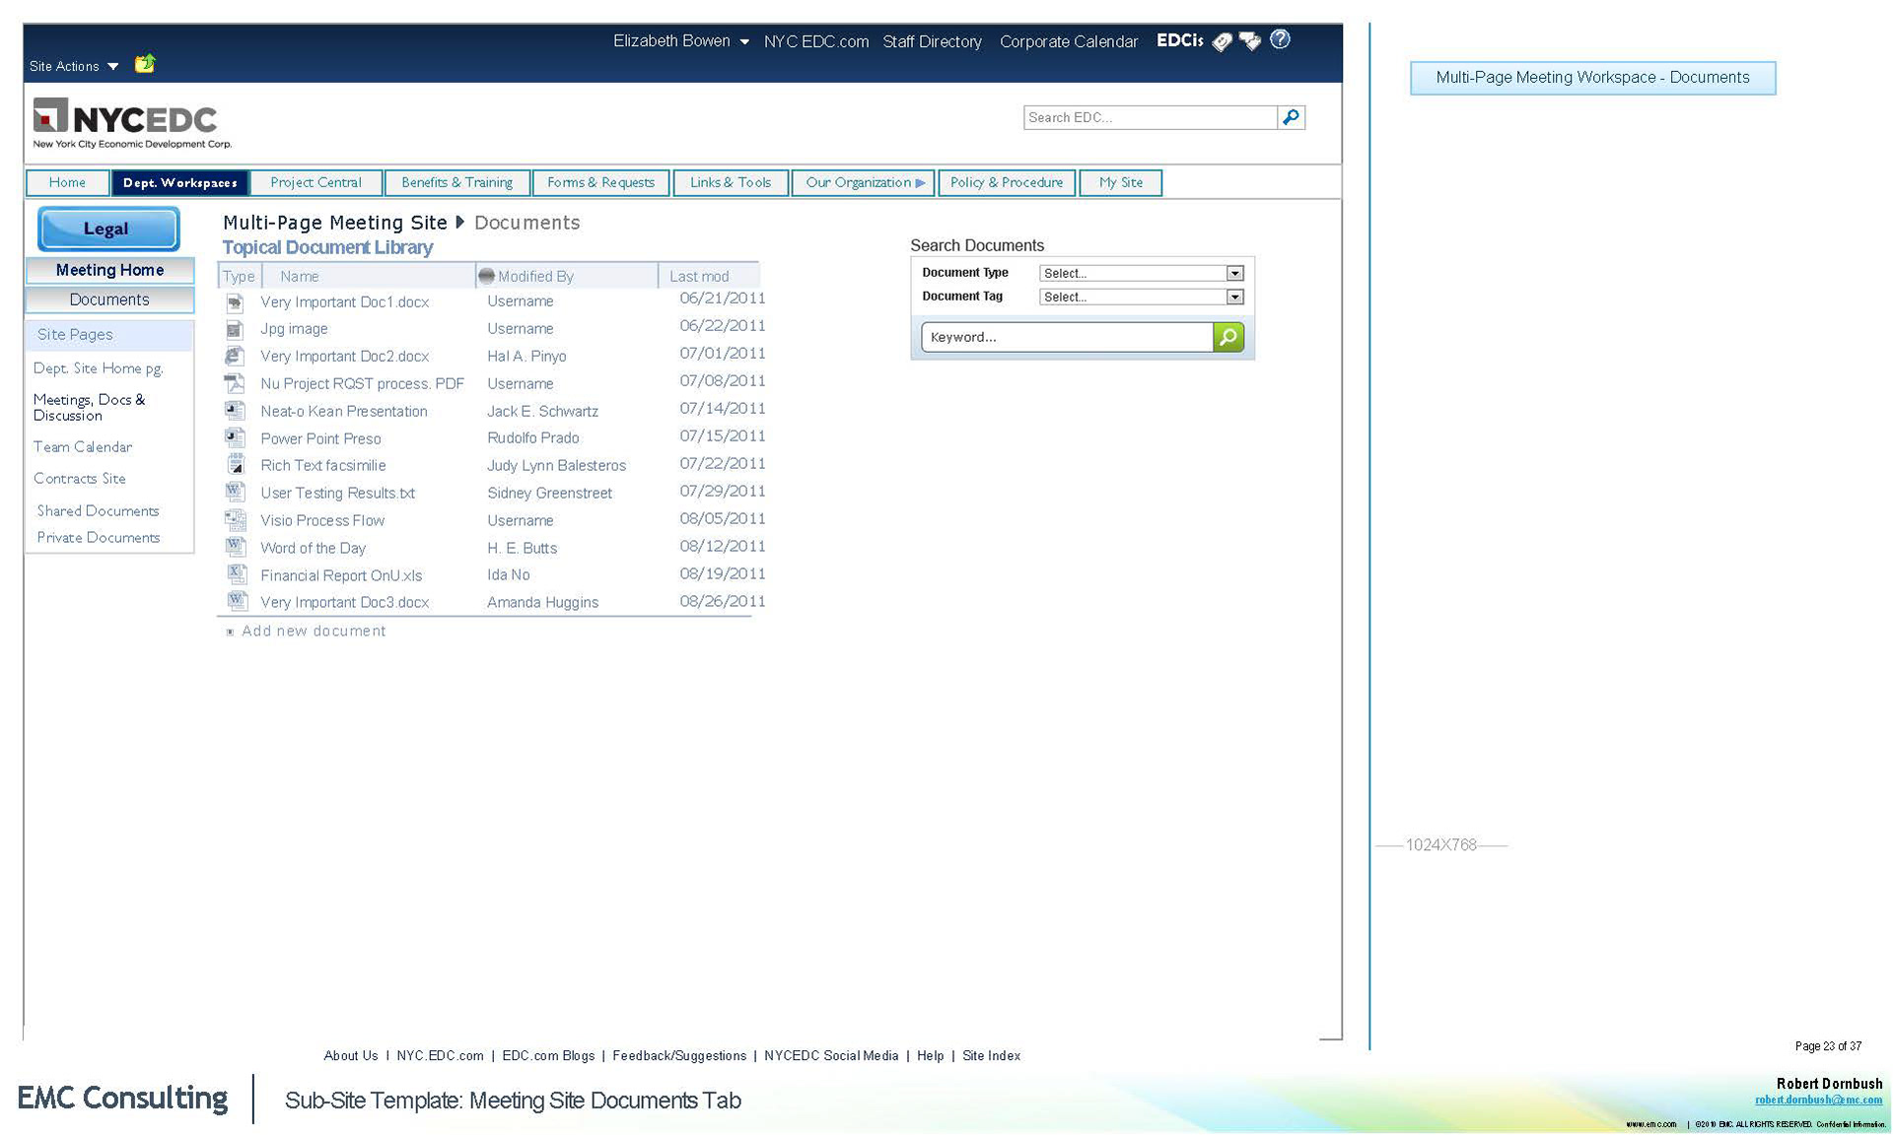Viewport: 1893px width, 1135px height.
Task: Click the multiple tags icon in header
Action: pyautogui.click(x=1250, y=41)
